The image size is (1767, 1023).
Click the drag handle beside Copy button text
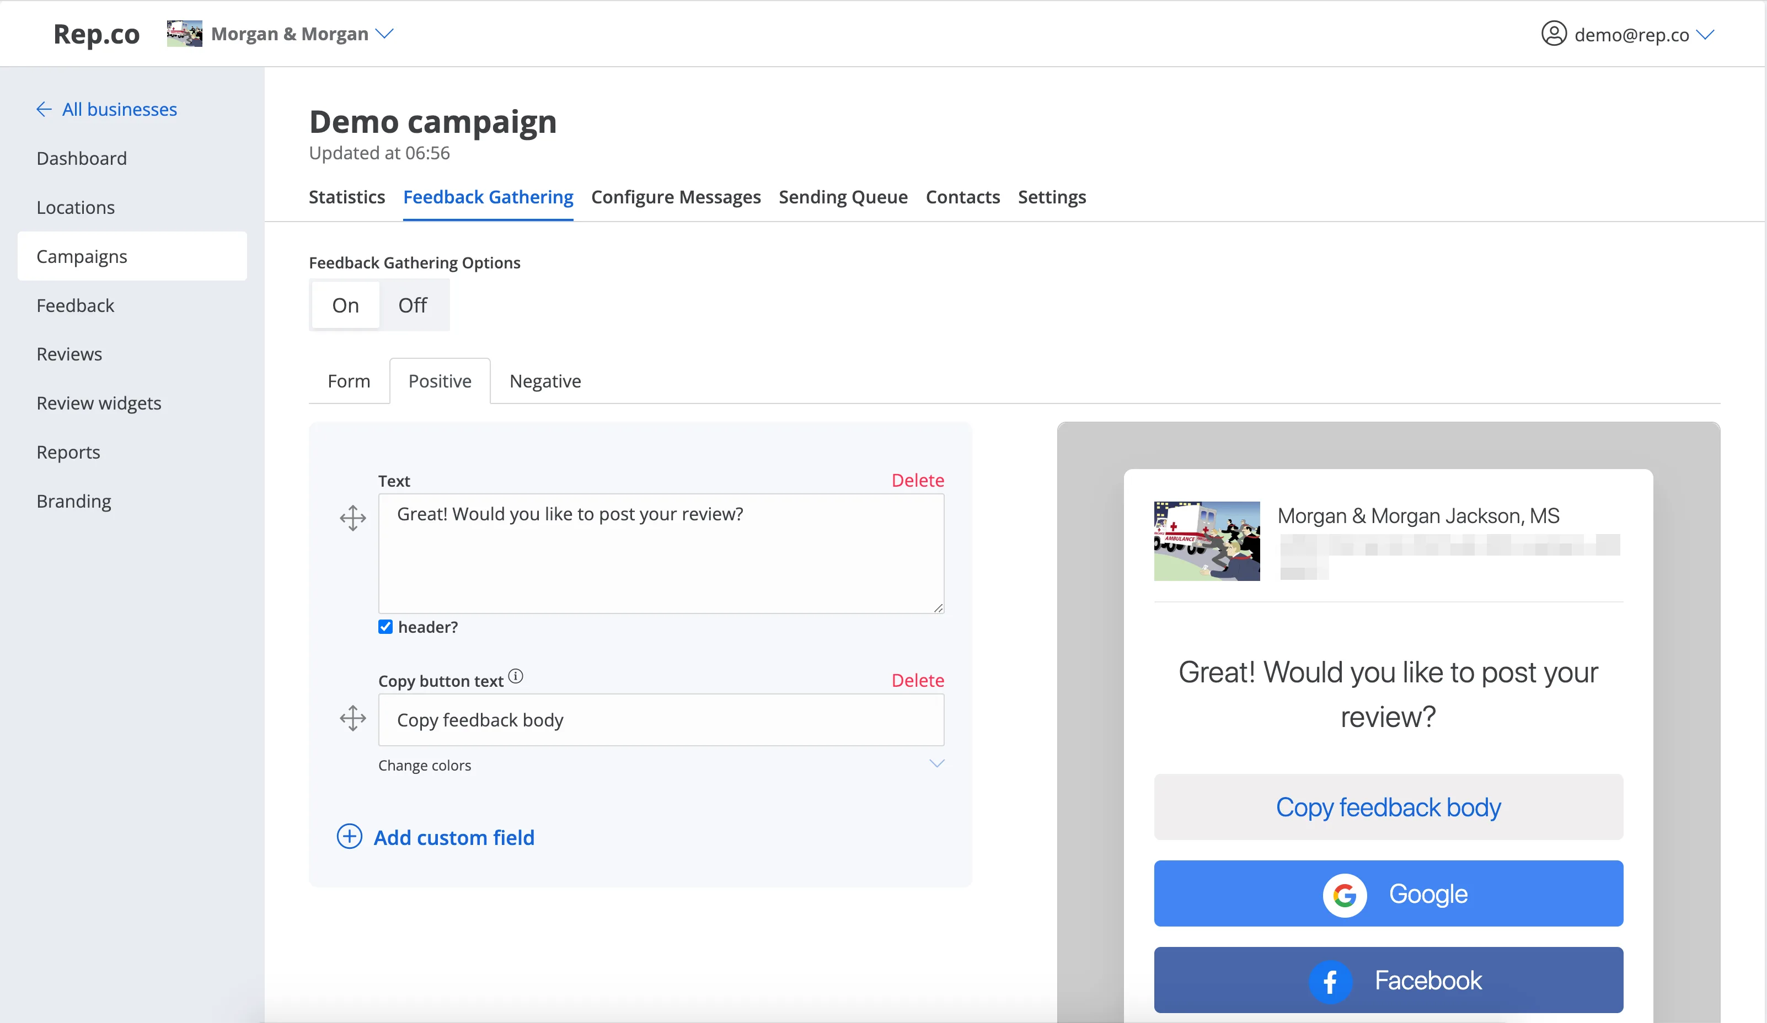tap(353, 718)
